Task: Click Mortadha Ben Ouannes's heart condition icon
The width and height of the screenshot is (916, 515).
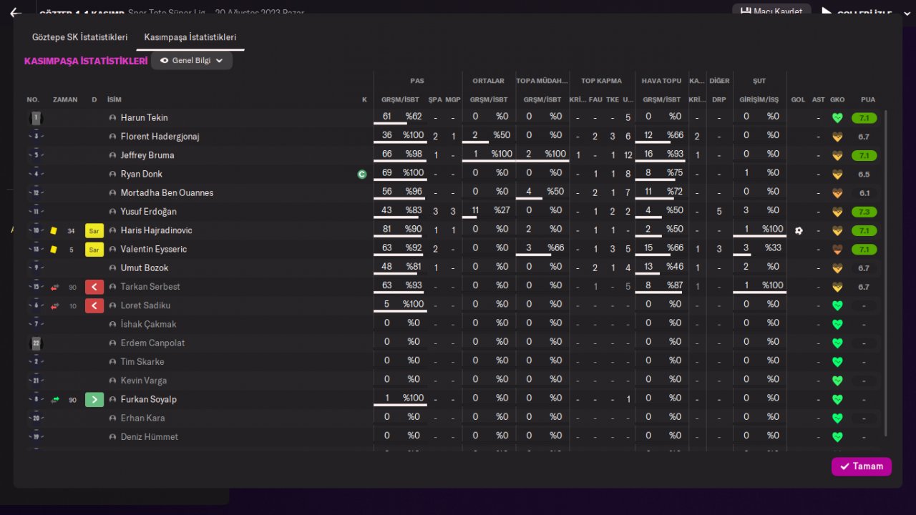Action: pos(837,193)
